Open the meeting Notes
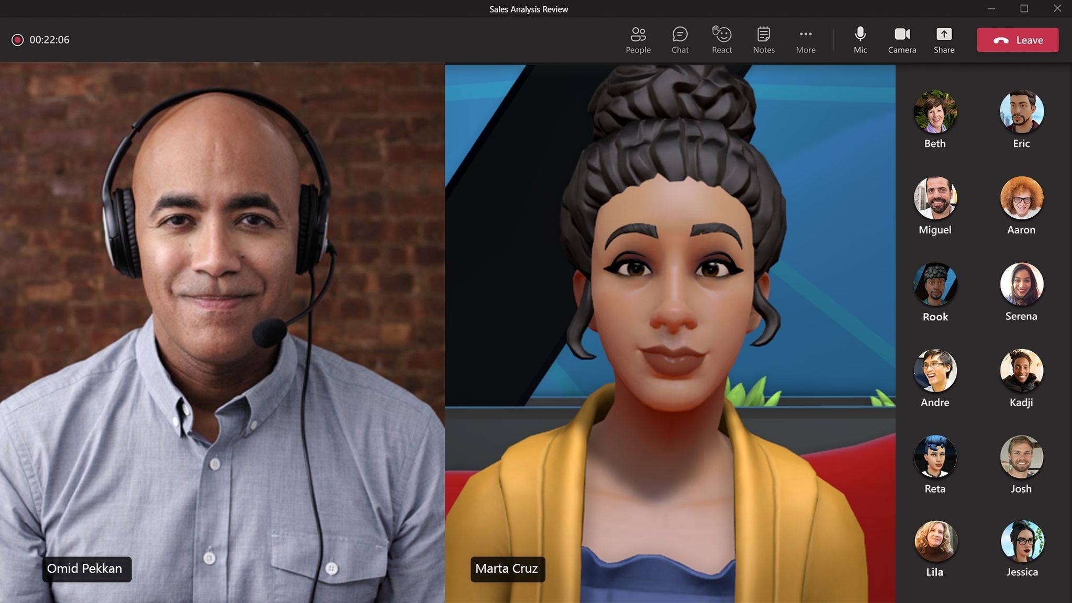Viewport: 1072px width, 603px height. pos(764,39)
